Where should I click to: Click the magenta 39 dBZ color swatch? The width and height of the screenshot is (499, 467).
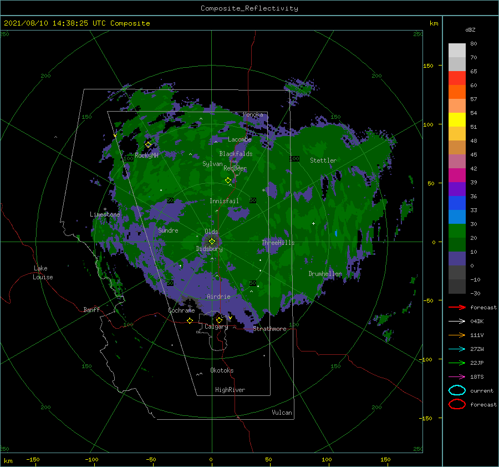coord(457,175)
